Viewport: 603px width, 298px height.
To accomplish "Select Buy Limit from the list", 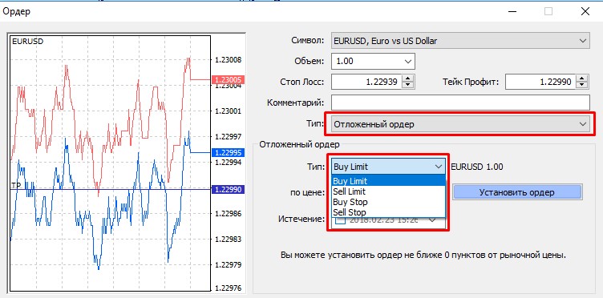I will click(388, 181).
